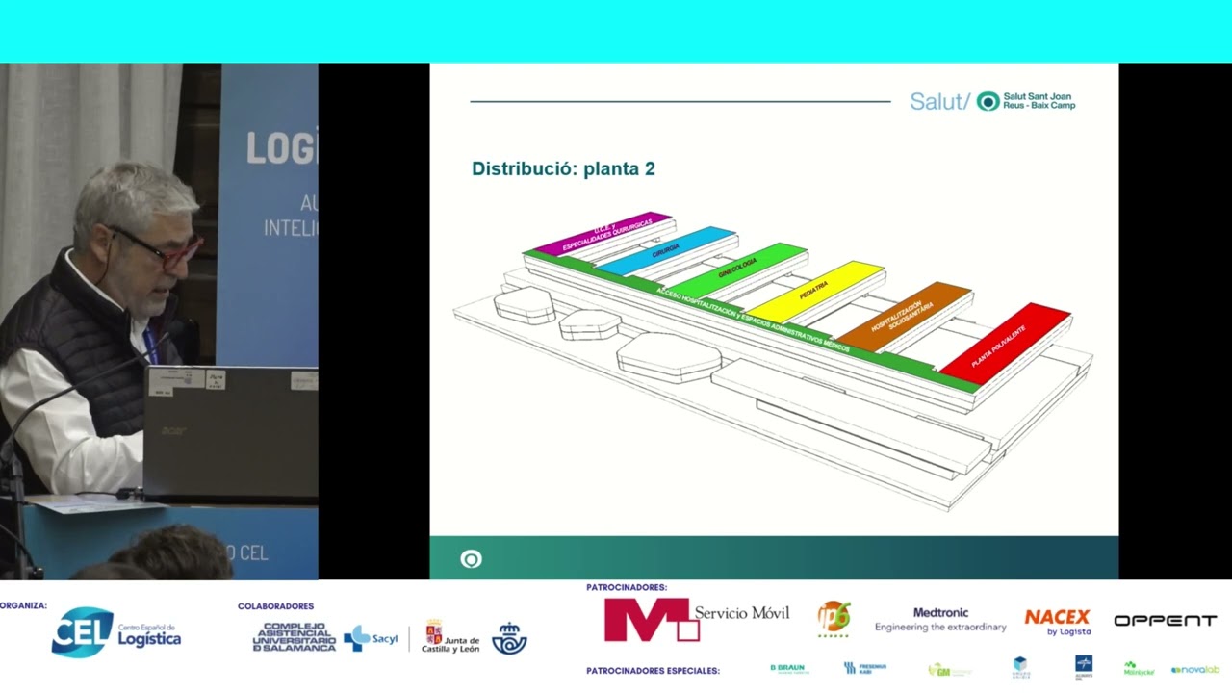Click the CEL Centro Español de Logística logo
This screenshot has width=1232, height=693.
(x=115, y=632)
